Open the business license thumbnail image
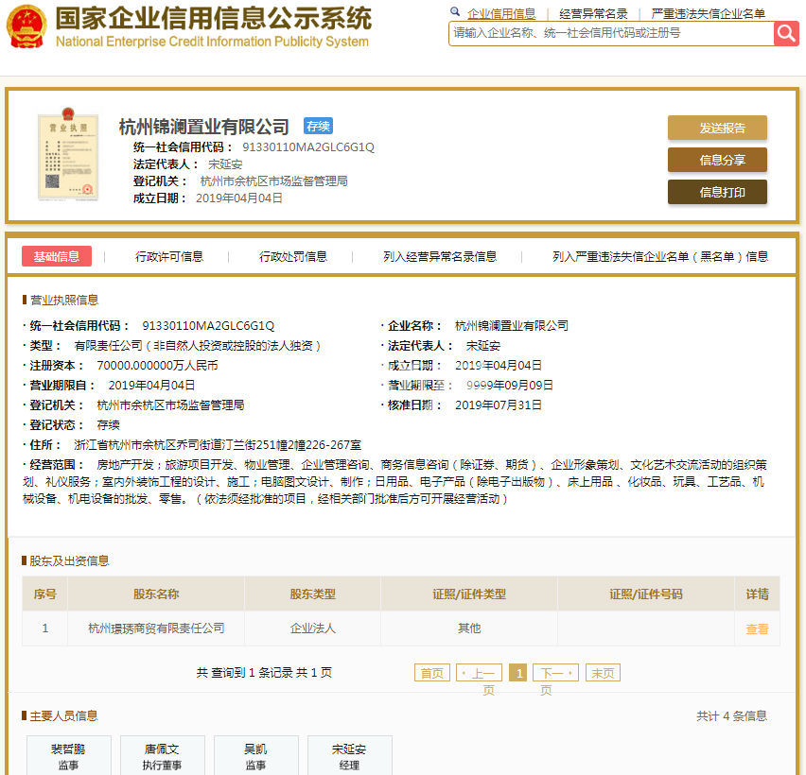 tap(68, 153)
